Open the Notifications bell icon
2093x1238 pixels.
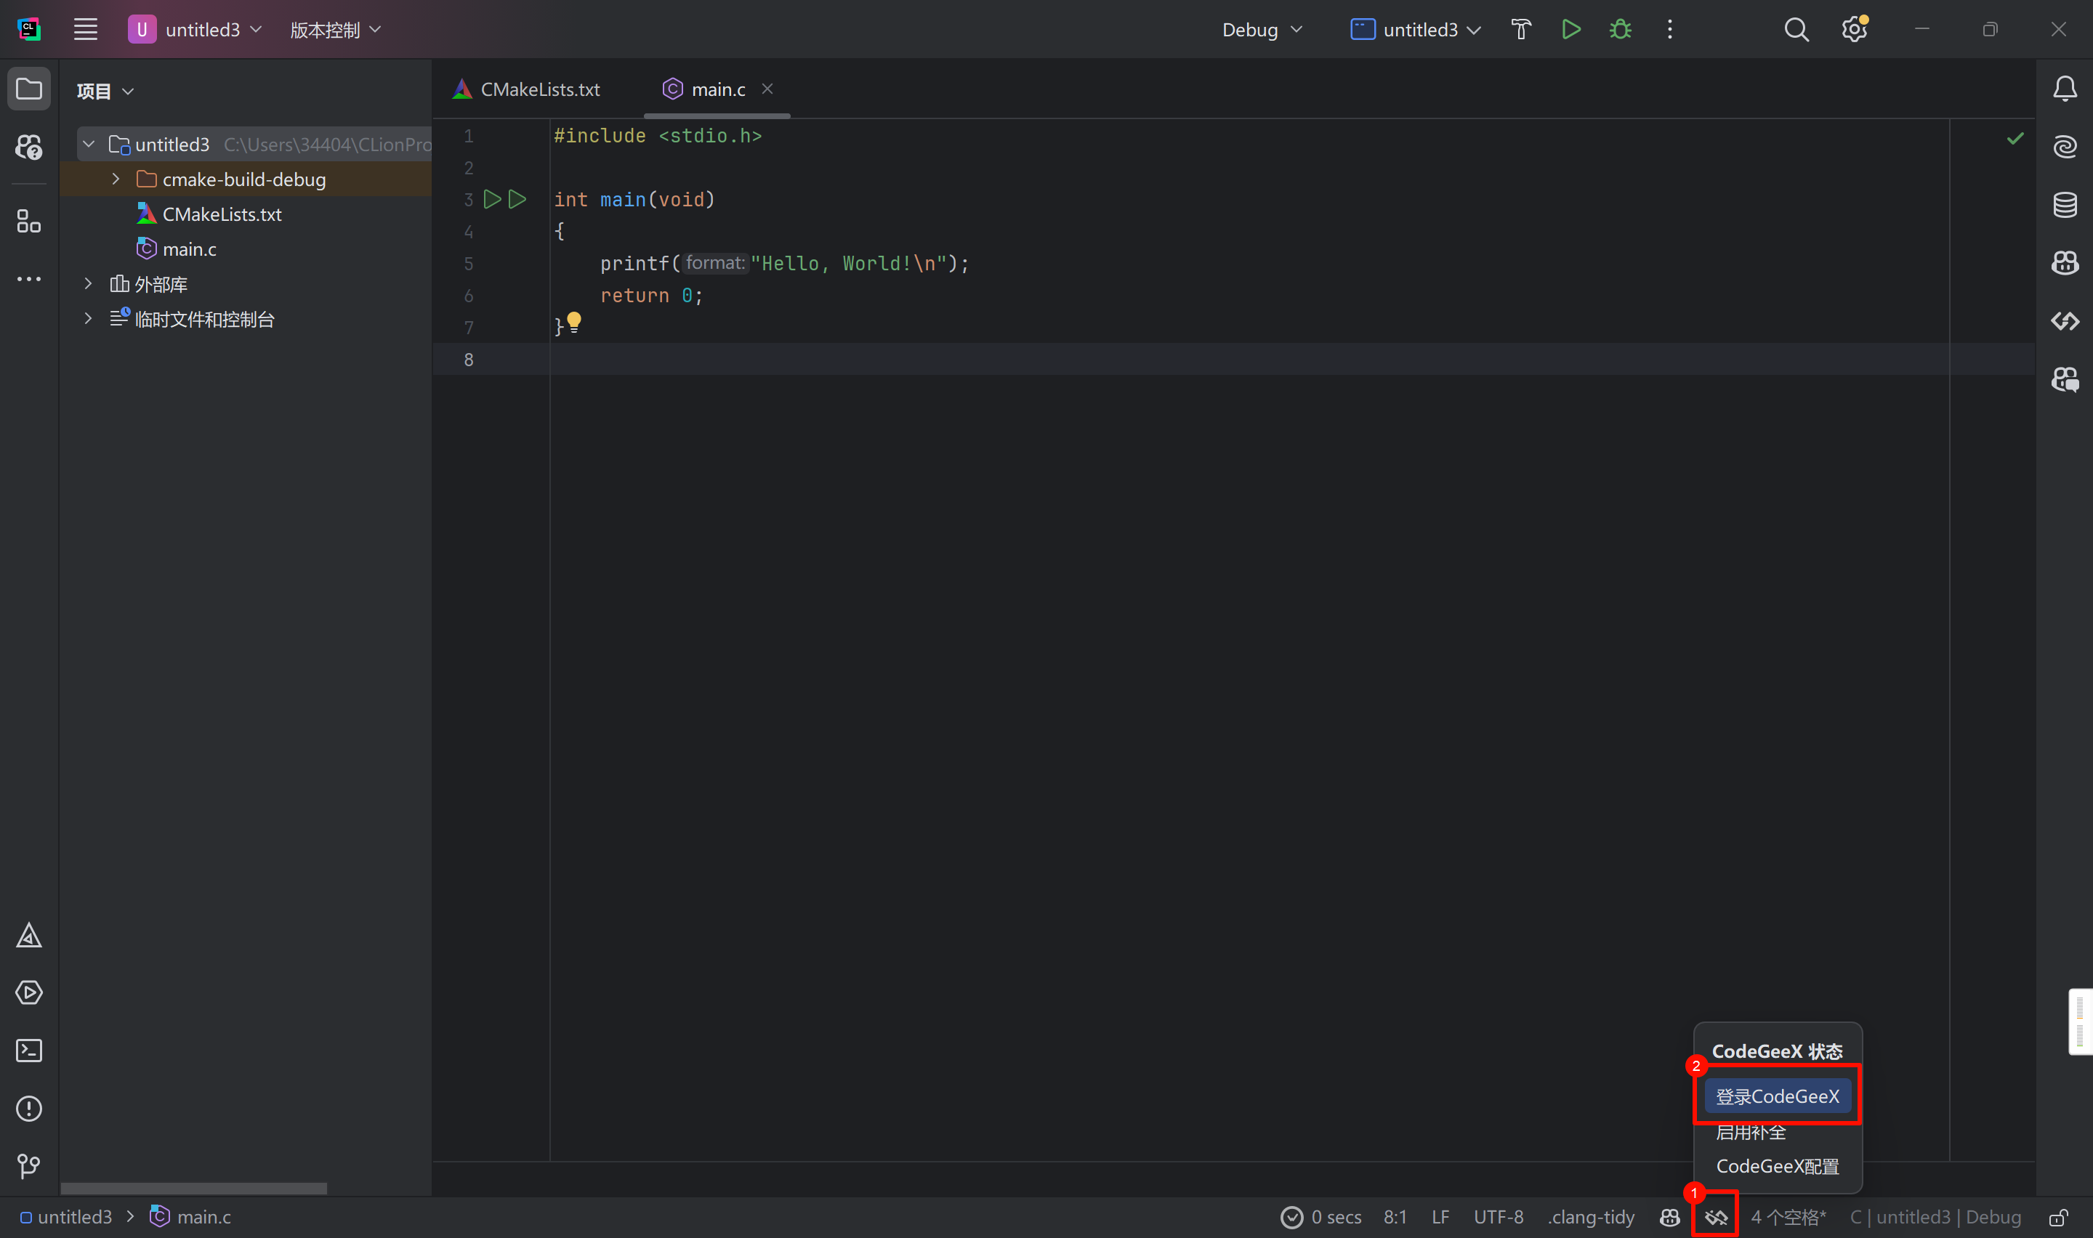coord(2065,89)
